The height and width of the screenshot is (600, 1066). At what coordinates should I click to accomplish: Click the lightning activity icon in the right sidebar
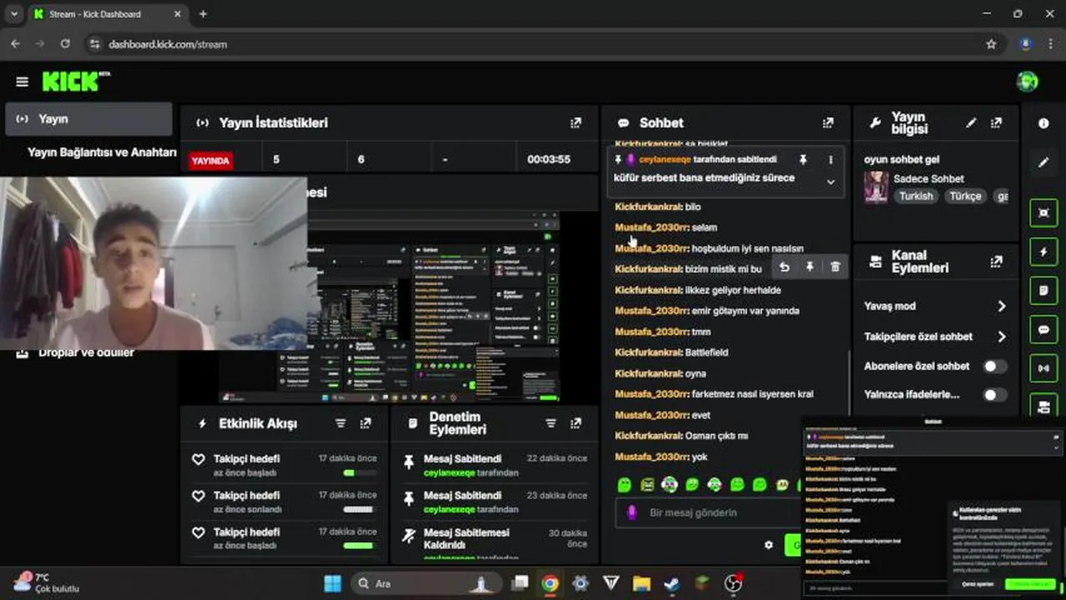[1043, 252]
